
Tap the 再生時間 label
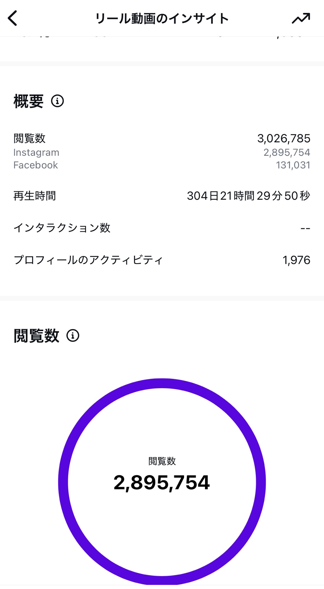coord(35,196)
